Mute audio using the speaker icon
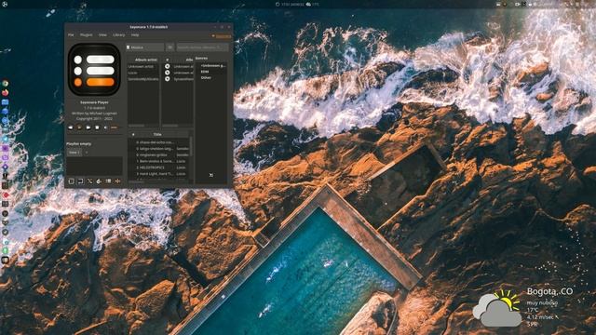 tap(105, 127)
